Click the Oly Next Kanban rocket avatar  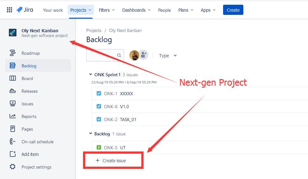13,33
